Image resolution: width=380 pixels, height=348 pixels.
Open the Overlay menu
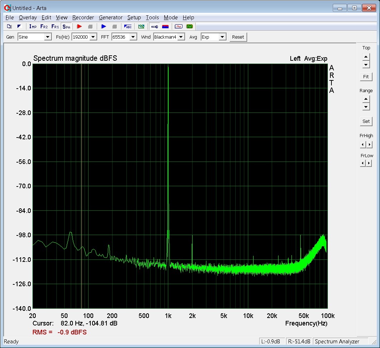click(28, 18)
